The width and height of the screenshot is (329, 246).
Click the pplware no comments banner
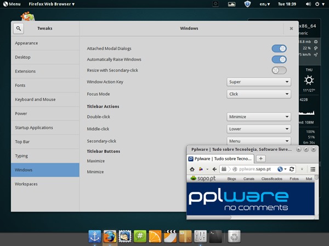click(x=251, y=199)
